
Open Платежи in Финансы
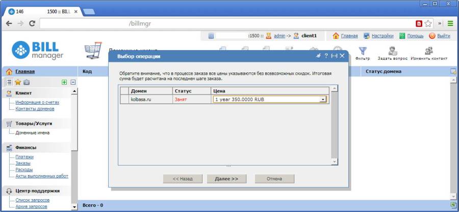click(24, 157)
